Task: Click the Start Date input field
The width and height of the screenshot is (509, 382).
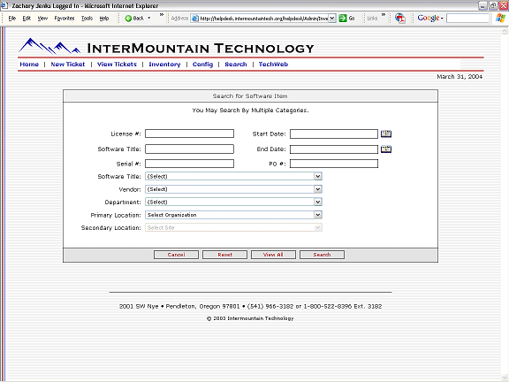Action: point(334,134)
